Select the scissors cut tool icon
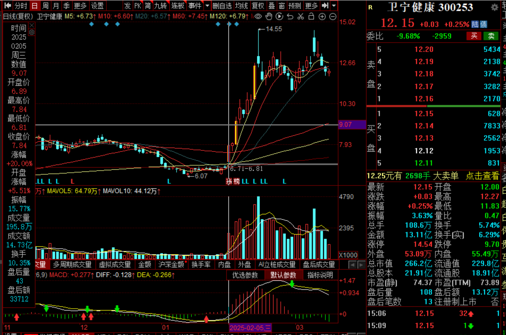This screenshot has height=335, width=506. [x=301, y=16]
